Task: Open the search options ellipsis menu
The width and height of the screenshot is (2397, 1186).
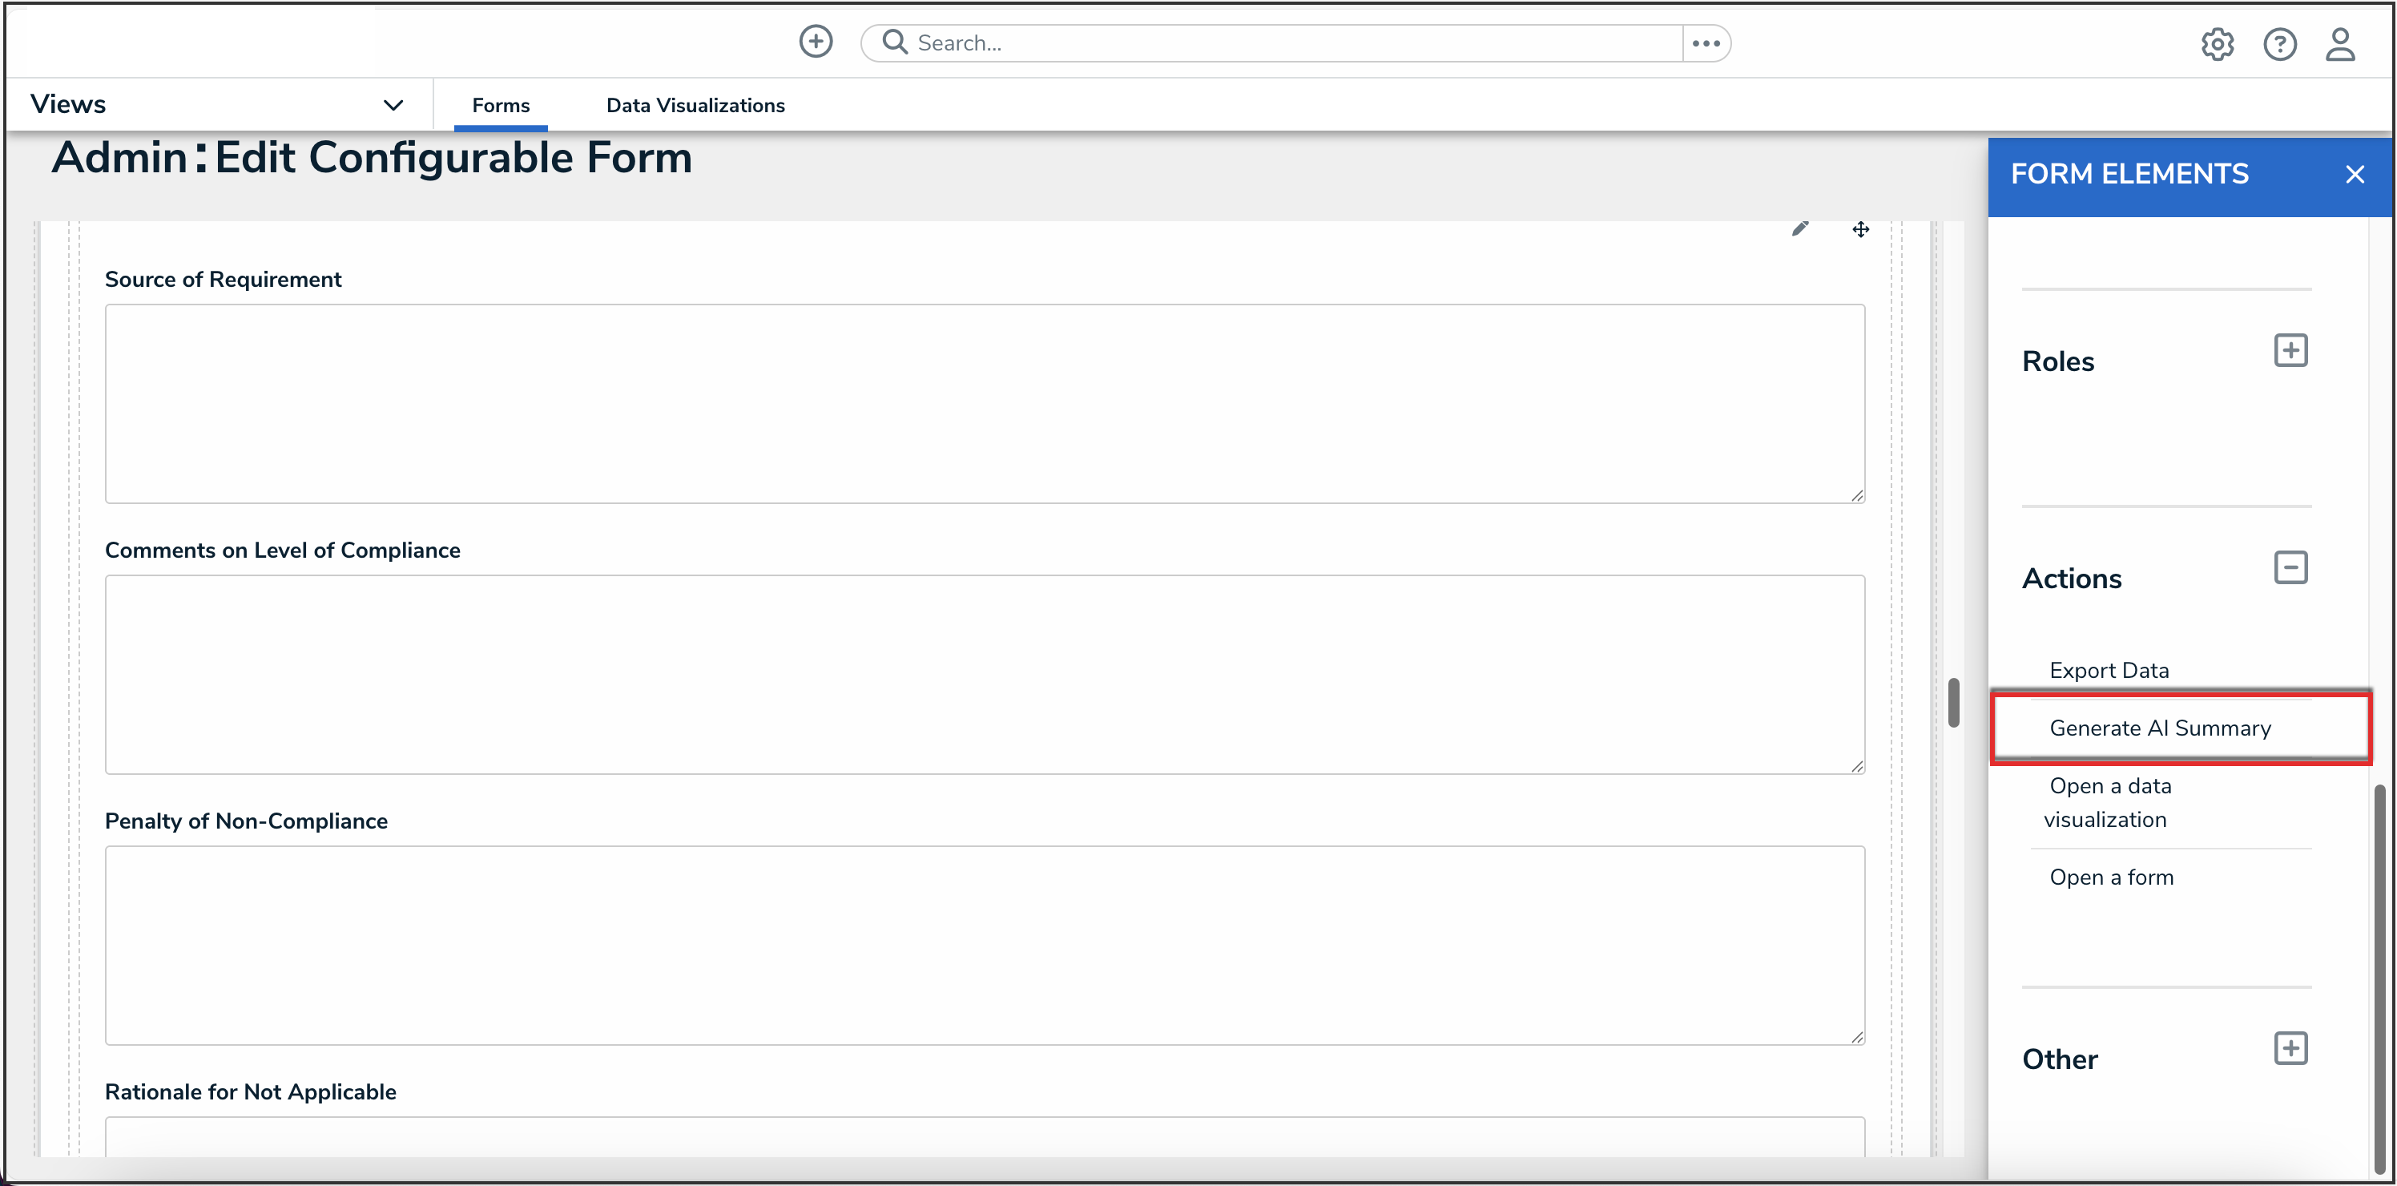Action: [x=1706, y=42]
